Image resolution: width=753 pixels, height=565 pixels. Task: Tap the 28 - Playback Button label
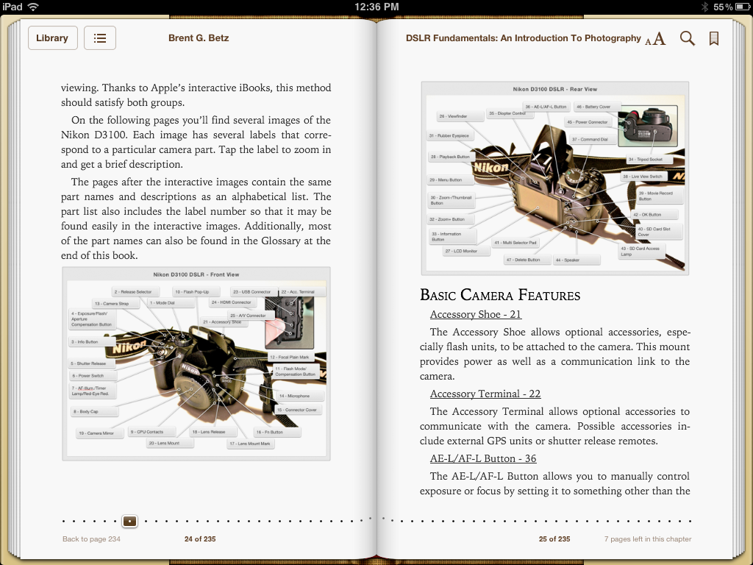click(x=451, y=157)
